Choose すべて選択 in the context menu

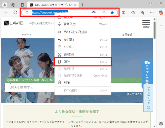pos(82,90)
